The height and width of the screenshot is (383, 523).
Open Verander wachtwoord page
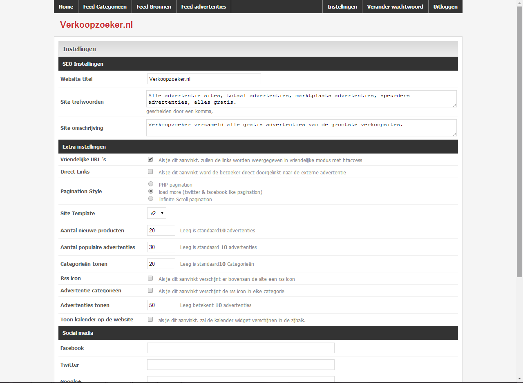[395, 7]
